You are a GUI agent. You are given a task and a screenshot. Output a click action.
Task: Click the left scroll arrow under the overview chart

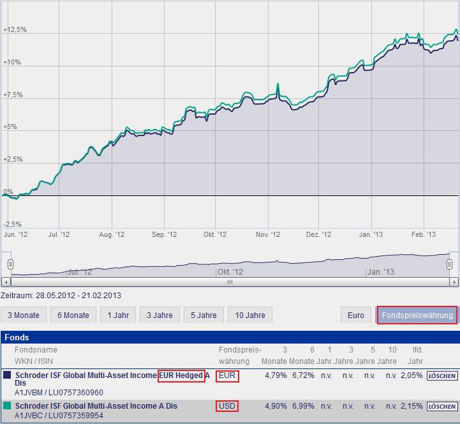pos(6,282)
